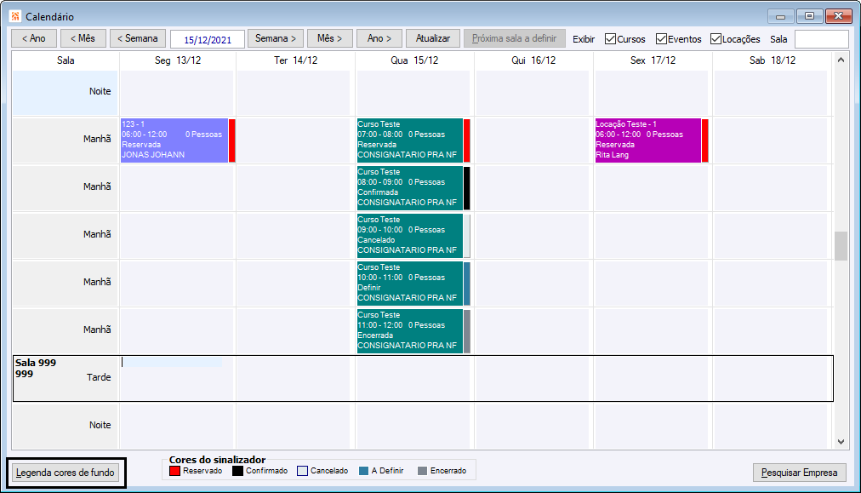Select Curso Teste 07:00 - 08:00 appointment

[x=409, y=140]
